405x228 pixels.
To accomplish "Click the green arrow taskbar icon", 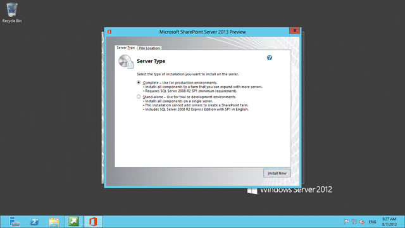I will click(x=73, y=222).
